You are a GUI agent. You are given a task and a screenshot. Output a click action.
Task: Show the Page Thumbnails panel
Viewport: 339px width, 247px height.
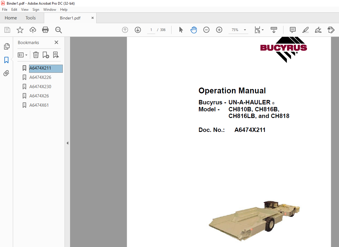7,46
